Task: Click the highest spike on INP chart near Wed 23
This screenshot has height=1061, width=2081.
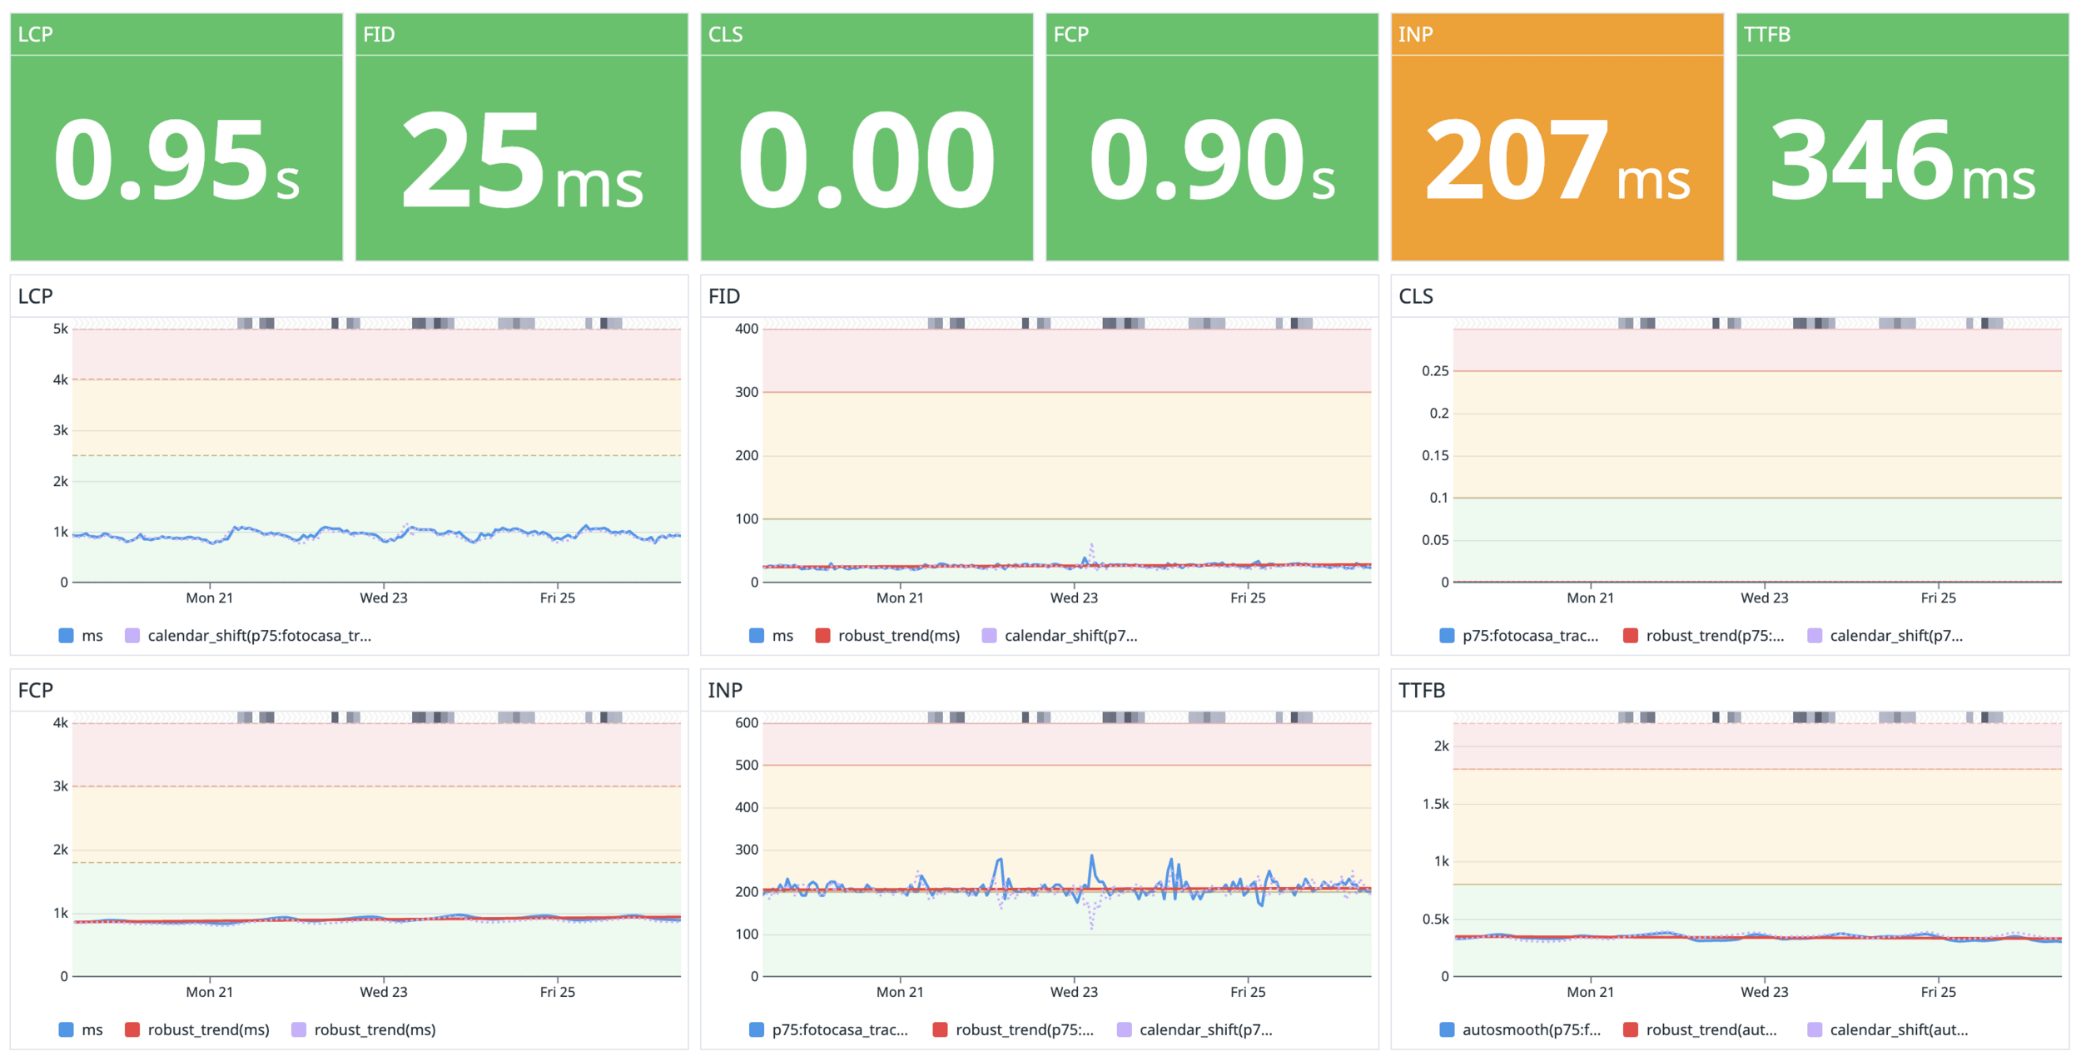Action: click(x=1091, y=856)
